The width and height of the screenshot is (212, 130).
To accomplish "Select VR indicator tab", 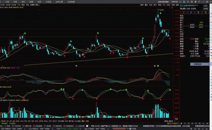I will 10,121.
